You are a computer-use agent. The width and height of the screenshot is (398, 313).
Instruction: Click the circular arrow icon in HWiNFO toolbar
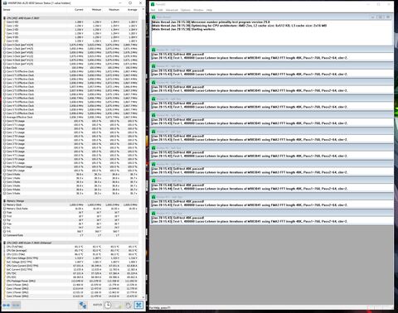pos(128,305)
